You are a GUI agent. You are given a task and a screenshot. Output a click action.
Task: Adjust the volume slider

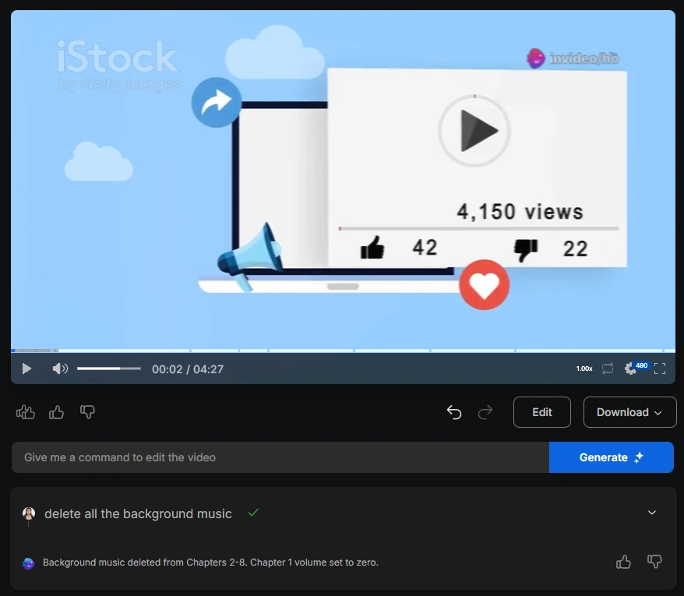tap(109, 369)
